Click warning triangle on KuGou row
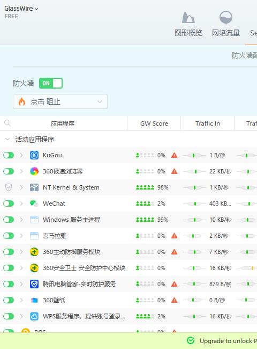 point(175,155)
